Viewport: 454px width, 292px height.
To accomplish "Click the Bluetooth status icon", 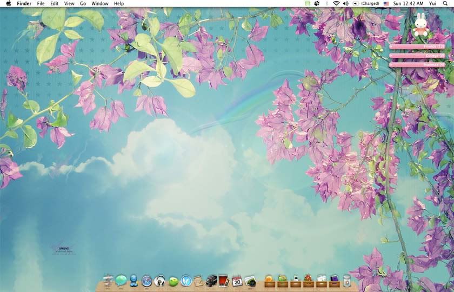I will [326, 3].
